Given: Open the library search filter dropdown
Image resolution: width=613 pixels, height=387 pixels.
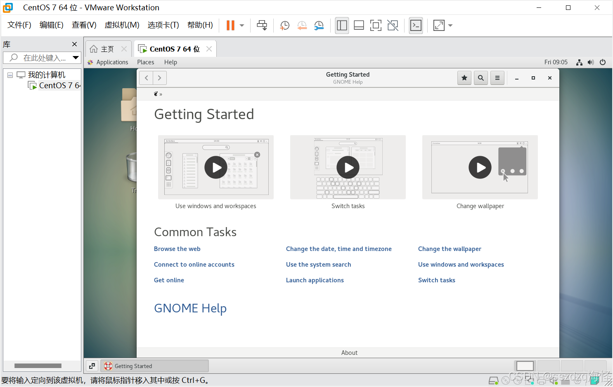Looking at the screenshot, I should tap(76, 58).
